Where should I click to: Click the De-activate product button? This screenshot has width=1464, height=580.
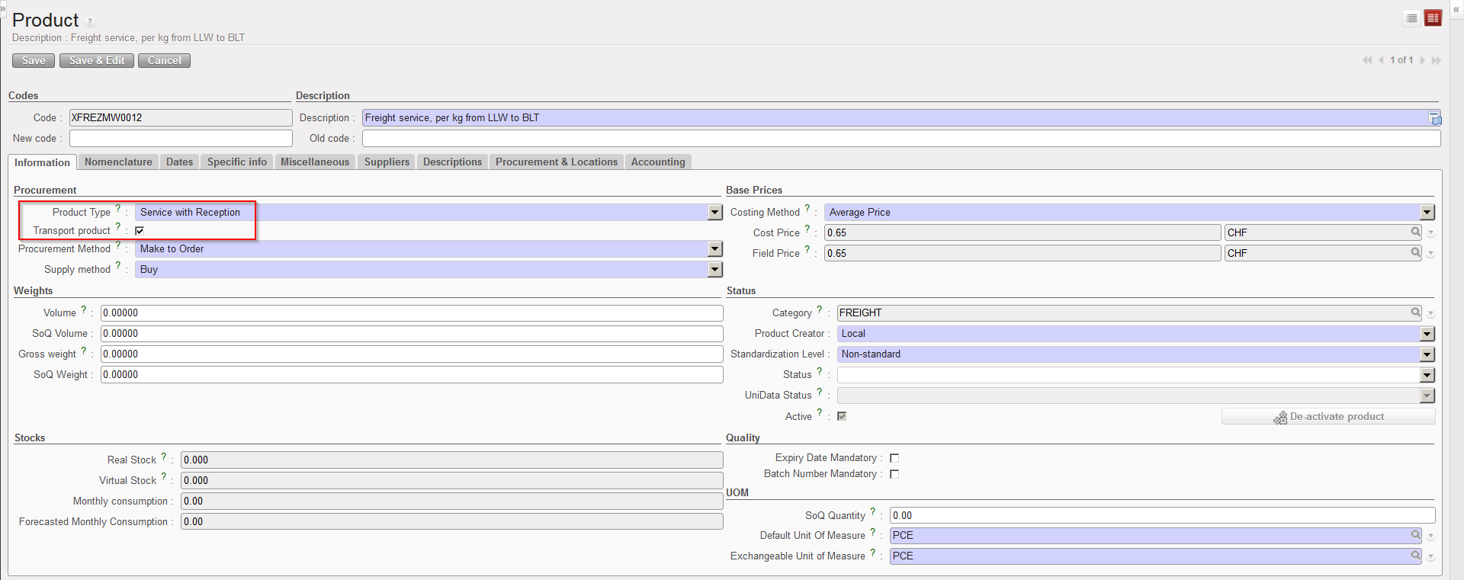pos(1328,417)
